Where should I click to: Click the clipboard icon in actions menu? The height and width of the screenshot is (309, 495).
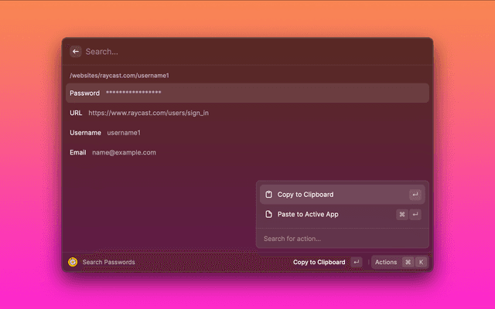pyautogui.click(x=268, y=195)
